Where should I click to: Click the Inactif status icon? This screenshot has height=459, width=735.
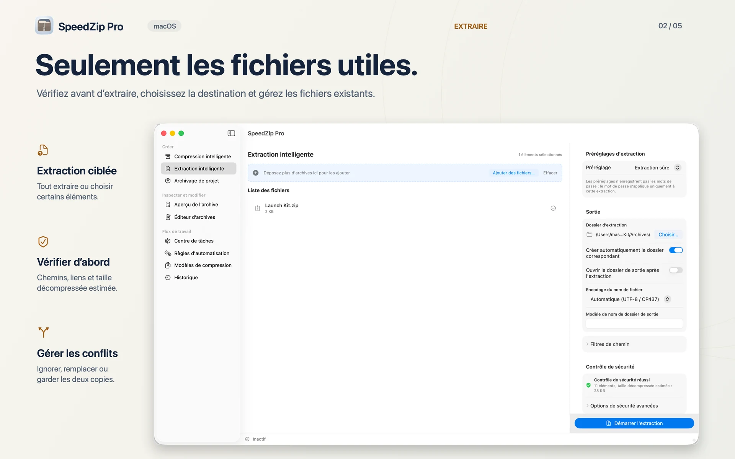[247, 439]
